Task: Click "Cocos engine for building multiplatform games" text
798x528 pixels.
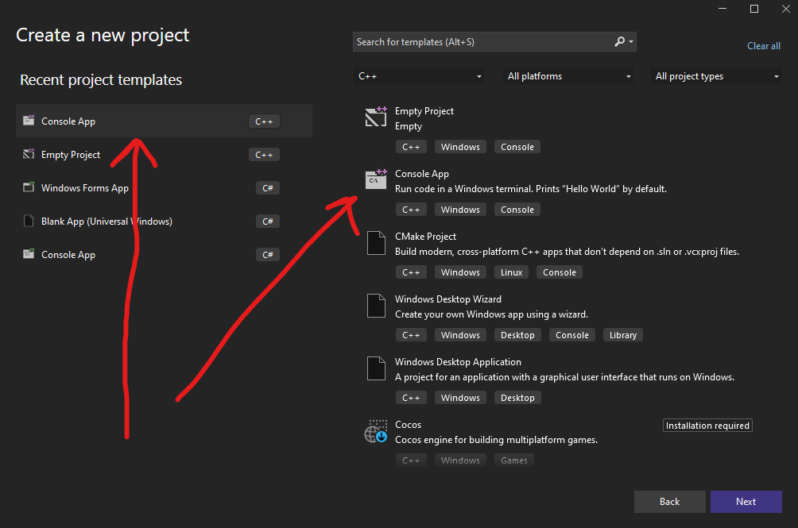Action: click(x=496, y=440)
